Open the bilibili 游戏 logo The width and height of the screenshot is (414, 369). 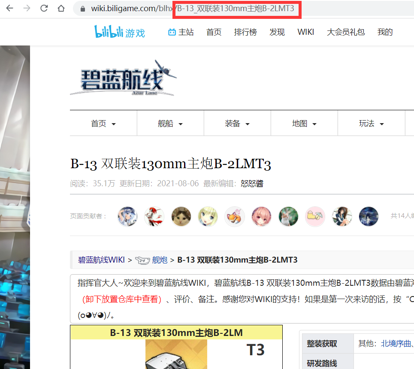120,32
